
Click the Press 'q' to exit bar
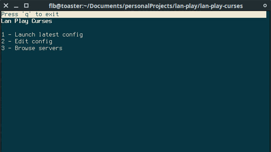[134, 14]
